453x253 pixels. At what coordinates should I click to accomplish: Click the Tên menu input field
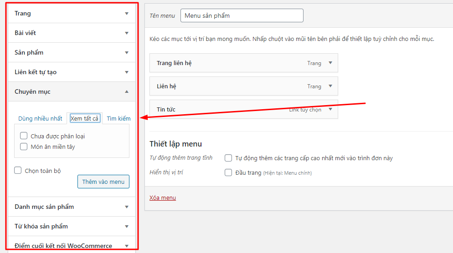(x=242, y=16)
